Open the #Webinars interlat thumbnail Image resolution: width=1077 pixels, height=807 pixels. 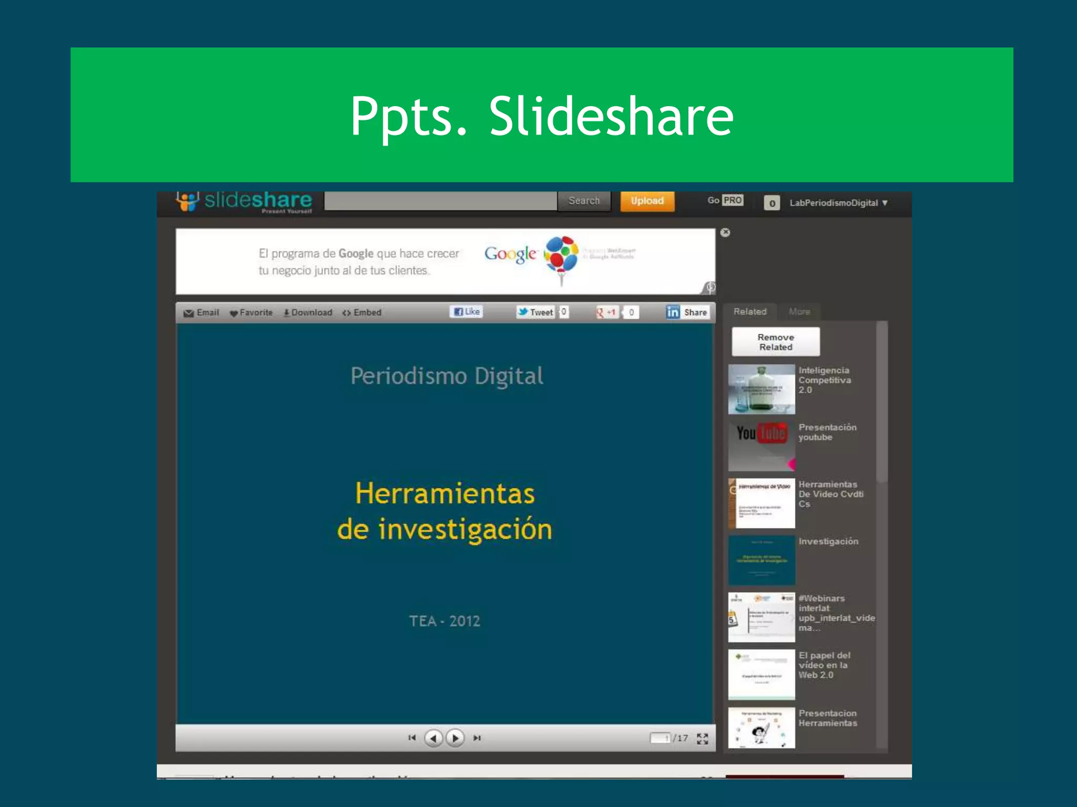pyautogui.click(x=761, y=617)
